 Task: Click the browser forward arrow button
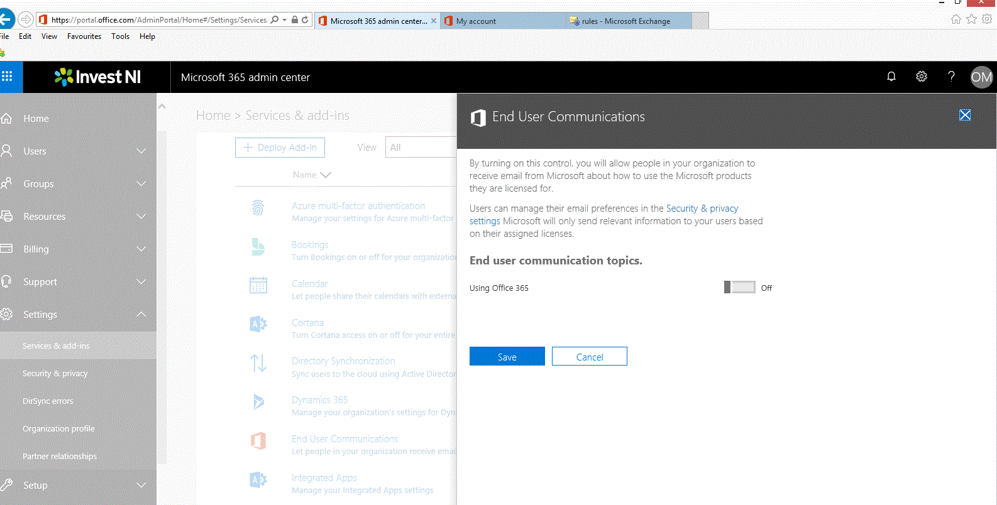coord(26,19)
